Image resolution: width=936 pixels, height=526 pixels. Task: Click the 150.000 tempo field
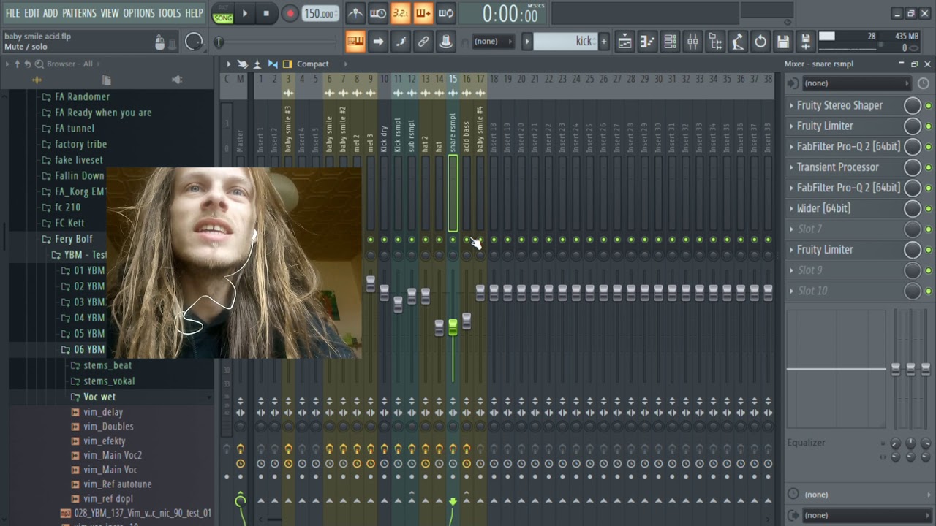320,14
